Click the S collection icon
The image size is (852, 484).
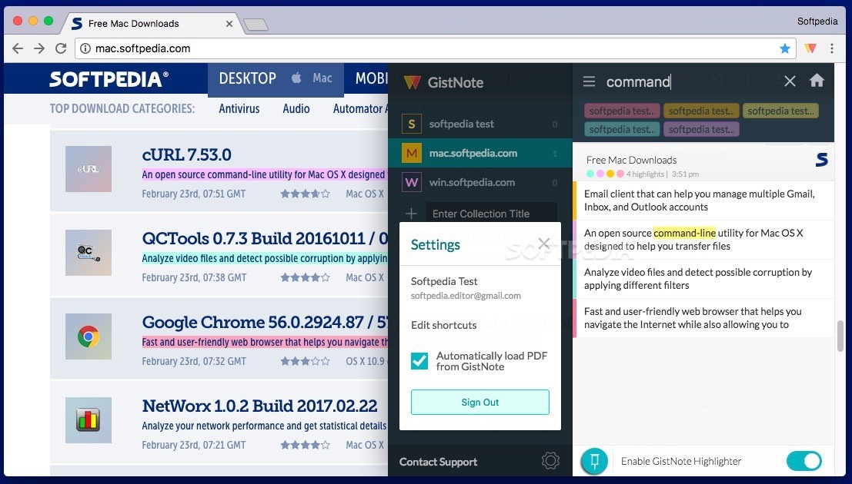411,124
